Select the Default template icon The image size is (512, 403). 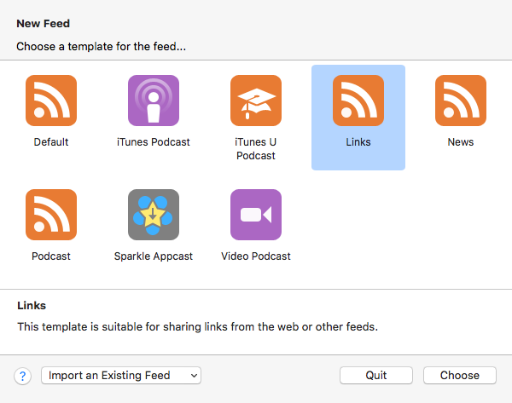pyautogui.click(x=51, y=101)
